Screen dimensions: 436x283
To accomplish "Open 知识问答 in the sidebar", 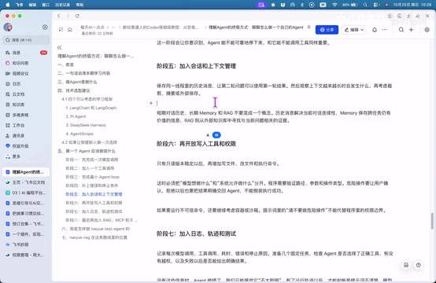I will point(26,63).
